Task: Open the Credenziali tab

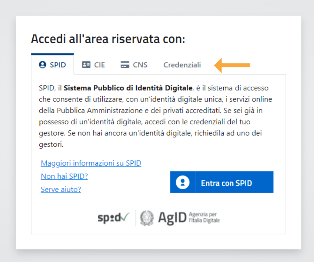Action: pos(182,65)
